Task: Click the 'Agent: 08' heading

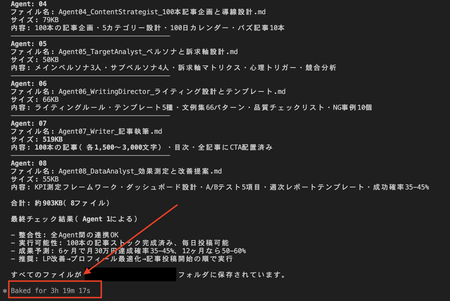Action: pyautogui.click(x=29, y=163)
